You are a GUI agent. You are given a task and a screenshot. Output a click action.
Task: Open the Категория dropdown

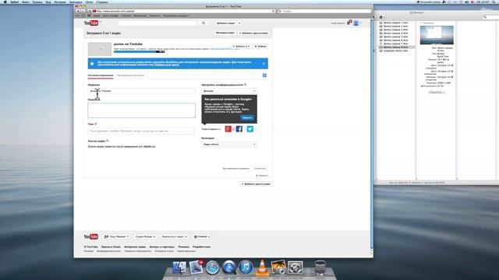click(x=228, y=145)
